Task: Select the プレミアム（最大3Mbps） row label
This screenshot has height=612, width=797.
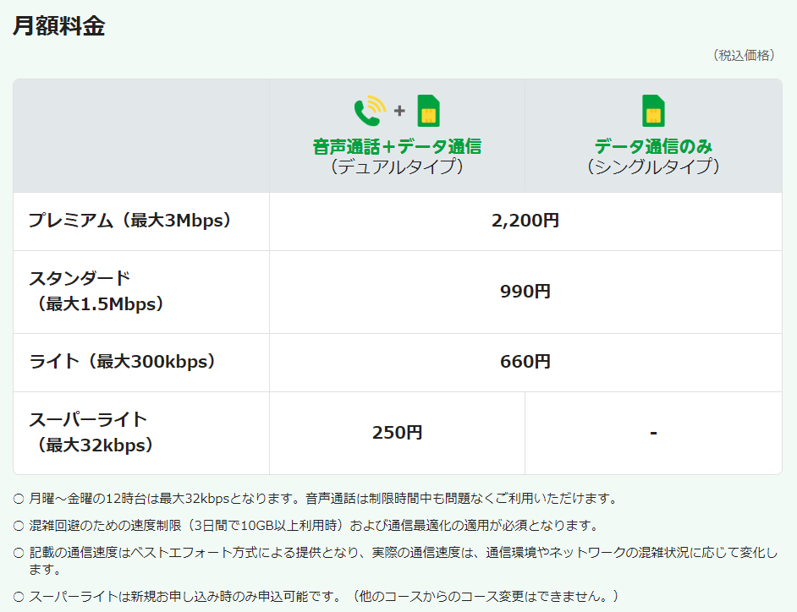Action: pyautogui.click(x=129, y=221)
